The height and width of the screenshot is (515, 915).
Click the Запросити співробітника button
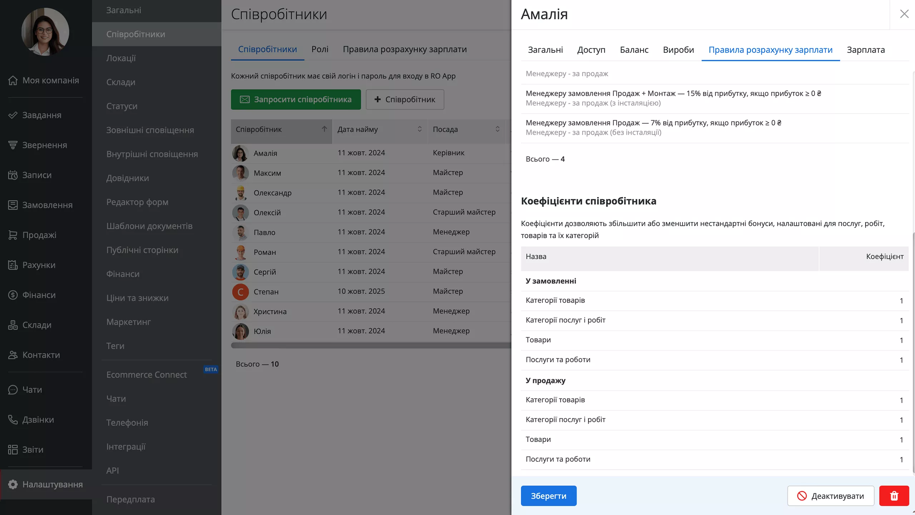296,99
